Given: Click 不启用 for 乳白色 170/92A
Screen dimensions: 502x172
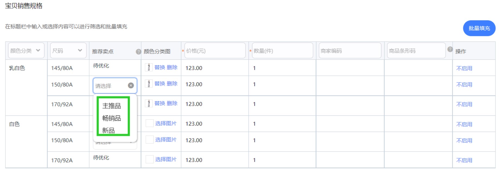Looking at the screenshot, I should tap(464, 104).
